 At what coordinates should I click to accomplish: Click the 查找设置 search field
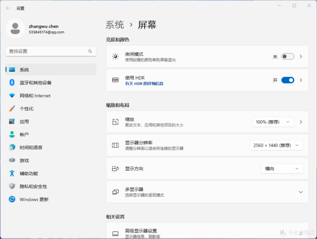click(51, 51)
